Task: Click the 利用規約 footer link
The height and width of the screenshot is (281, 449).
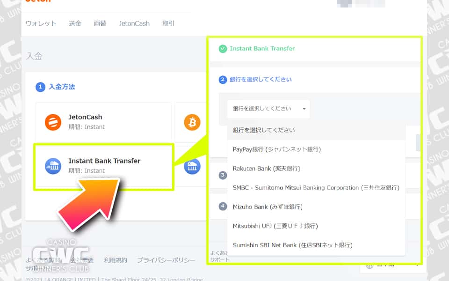Action: pos(116,260)
